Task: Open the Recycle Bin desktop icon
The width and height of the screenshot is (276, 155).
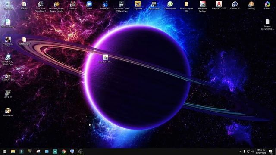Action: (8, 6)
